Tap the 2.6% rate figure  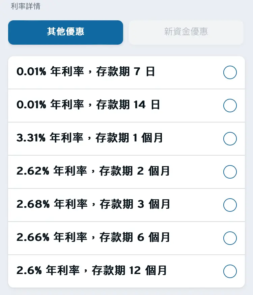tap(29, 270)
